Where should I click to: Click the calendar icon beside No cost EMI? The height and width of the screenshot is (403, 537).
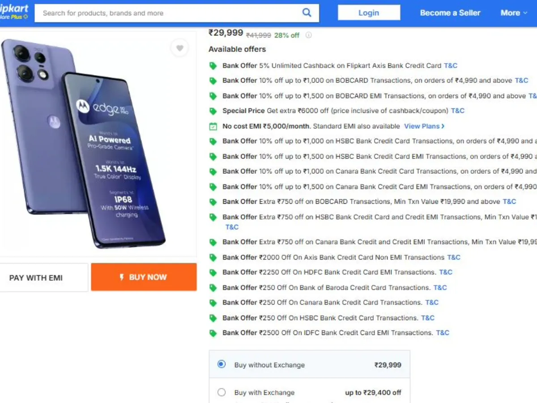213,126
